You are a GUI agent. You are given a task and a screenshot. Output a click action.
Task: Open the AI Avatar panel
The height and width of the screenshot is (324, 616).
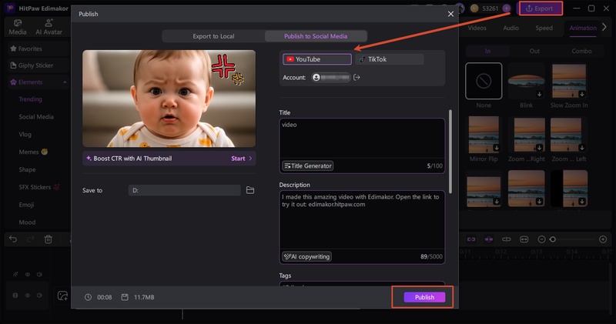coord(49,27)
